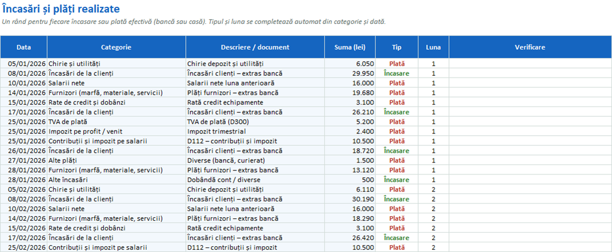The width and height of the screenshot is (612, 252).
Task: Select the 15/01/2026 Rată credit echipamente cell
Action: 255,102
